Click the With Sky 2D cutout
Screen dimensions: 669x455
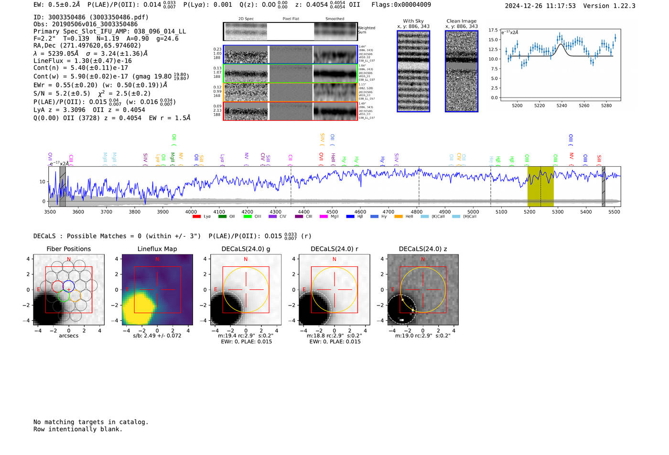pyautogui.click(x=413, y=71)
